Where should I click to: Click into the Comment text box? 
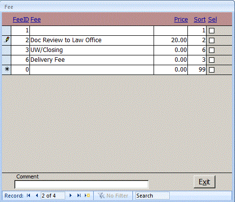[x=81, y=184]
